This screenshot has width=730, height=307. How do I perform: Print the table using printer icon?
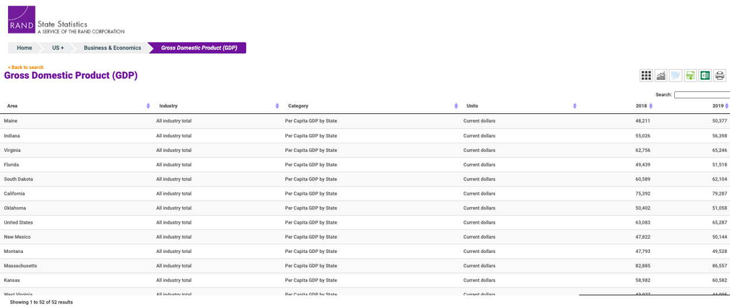coord(720,75)
